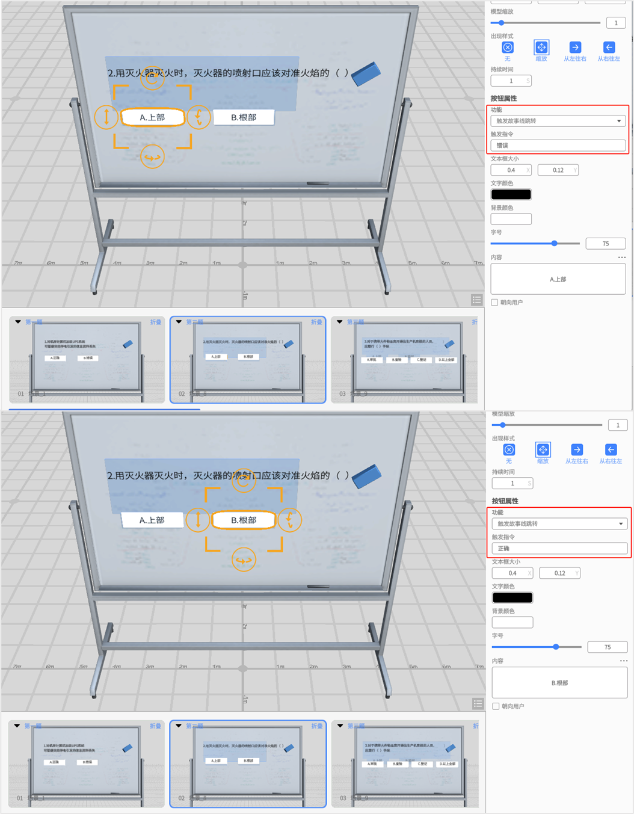
Task: Click the 背景颜色 white swatch in the upper screenshot
Action: 511,219
